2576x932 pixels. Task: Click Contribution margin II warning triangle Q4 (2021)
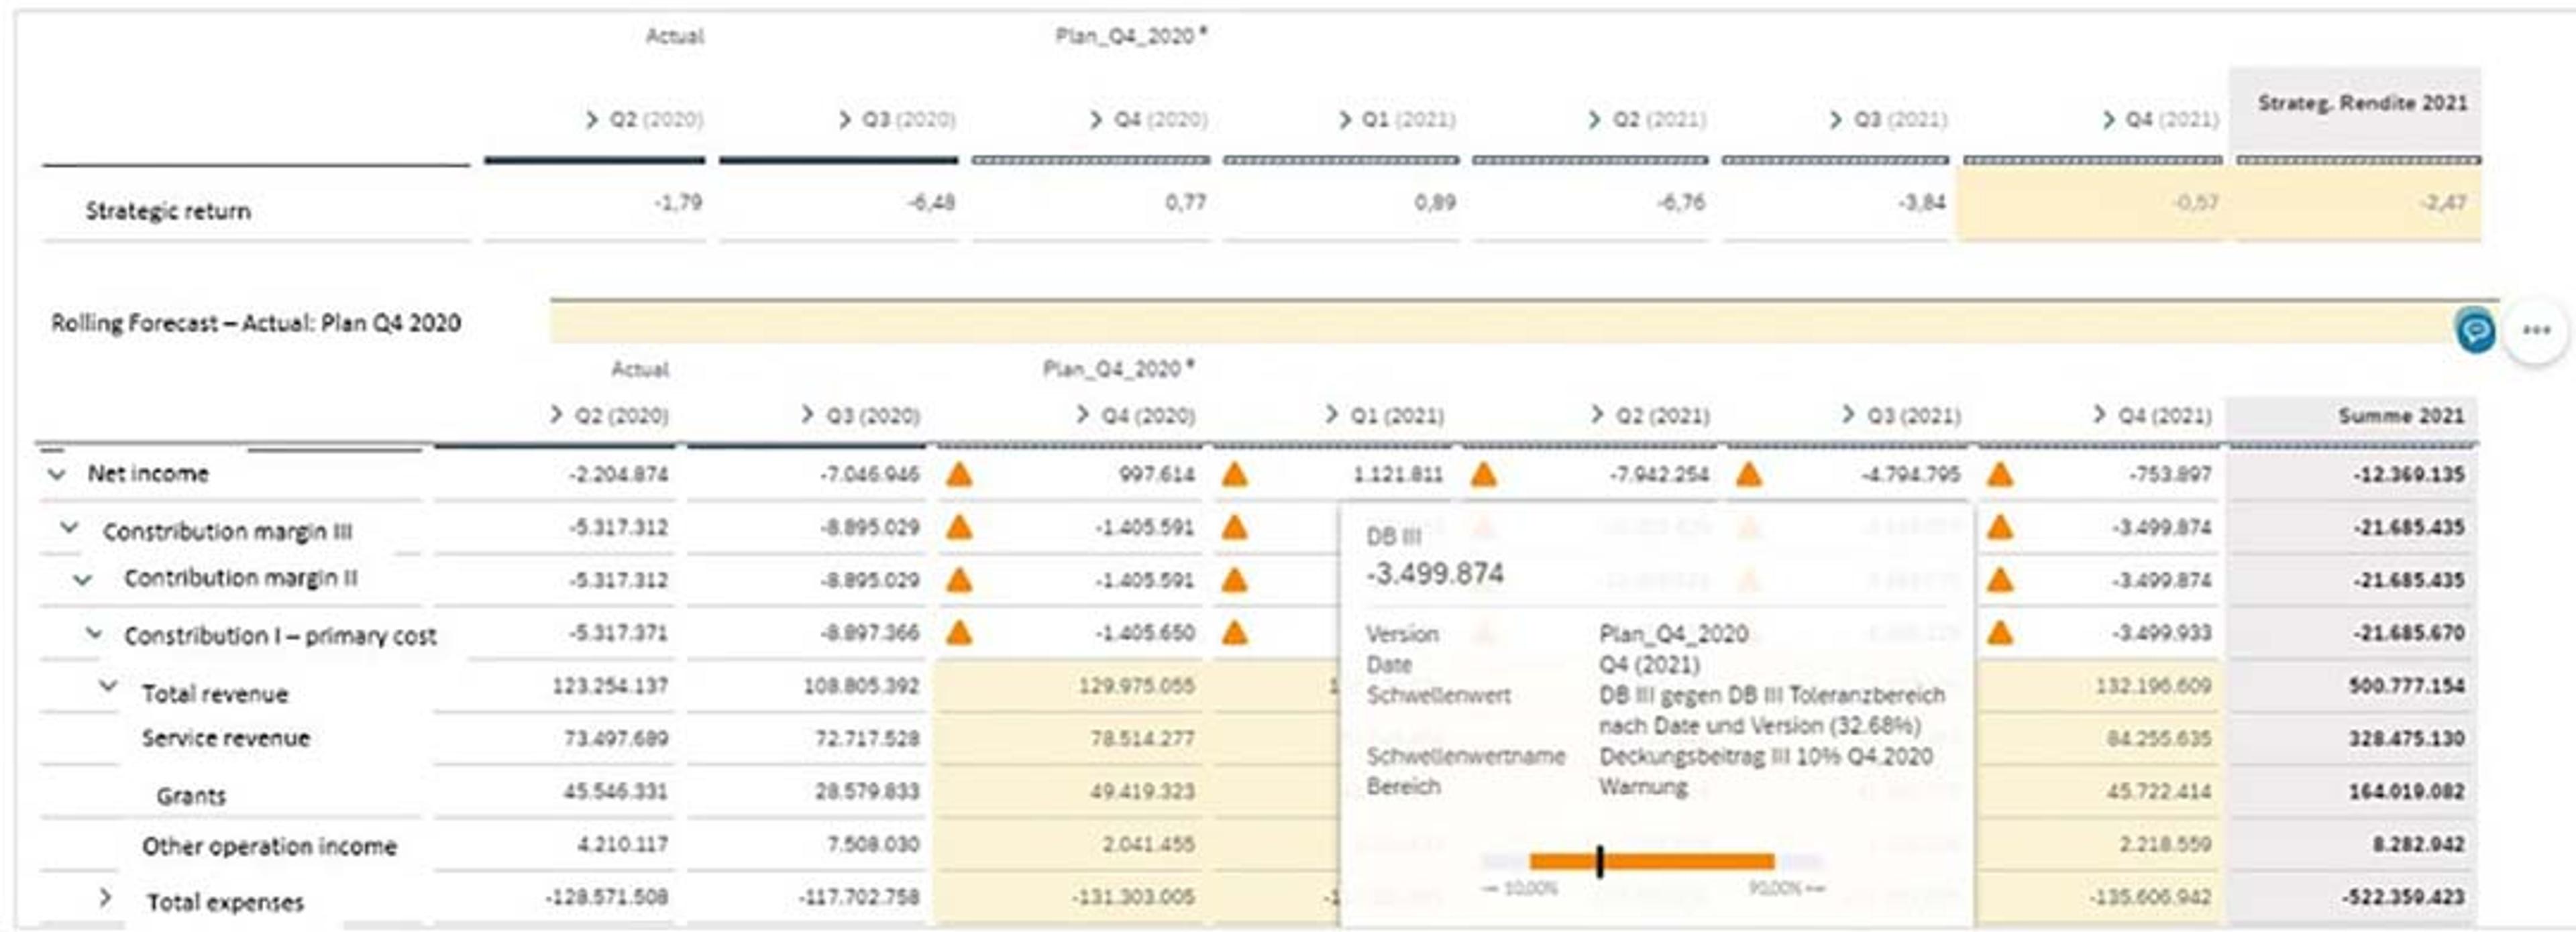click(2000, 580)
